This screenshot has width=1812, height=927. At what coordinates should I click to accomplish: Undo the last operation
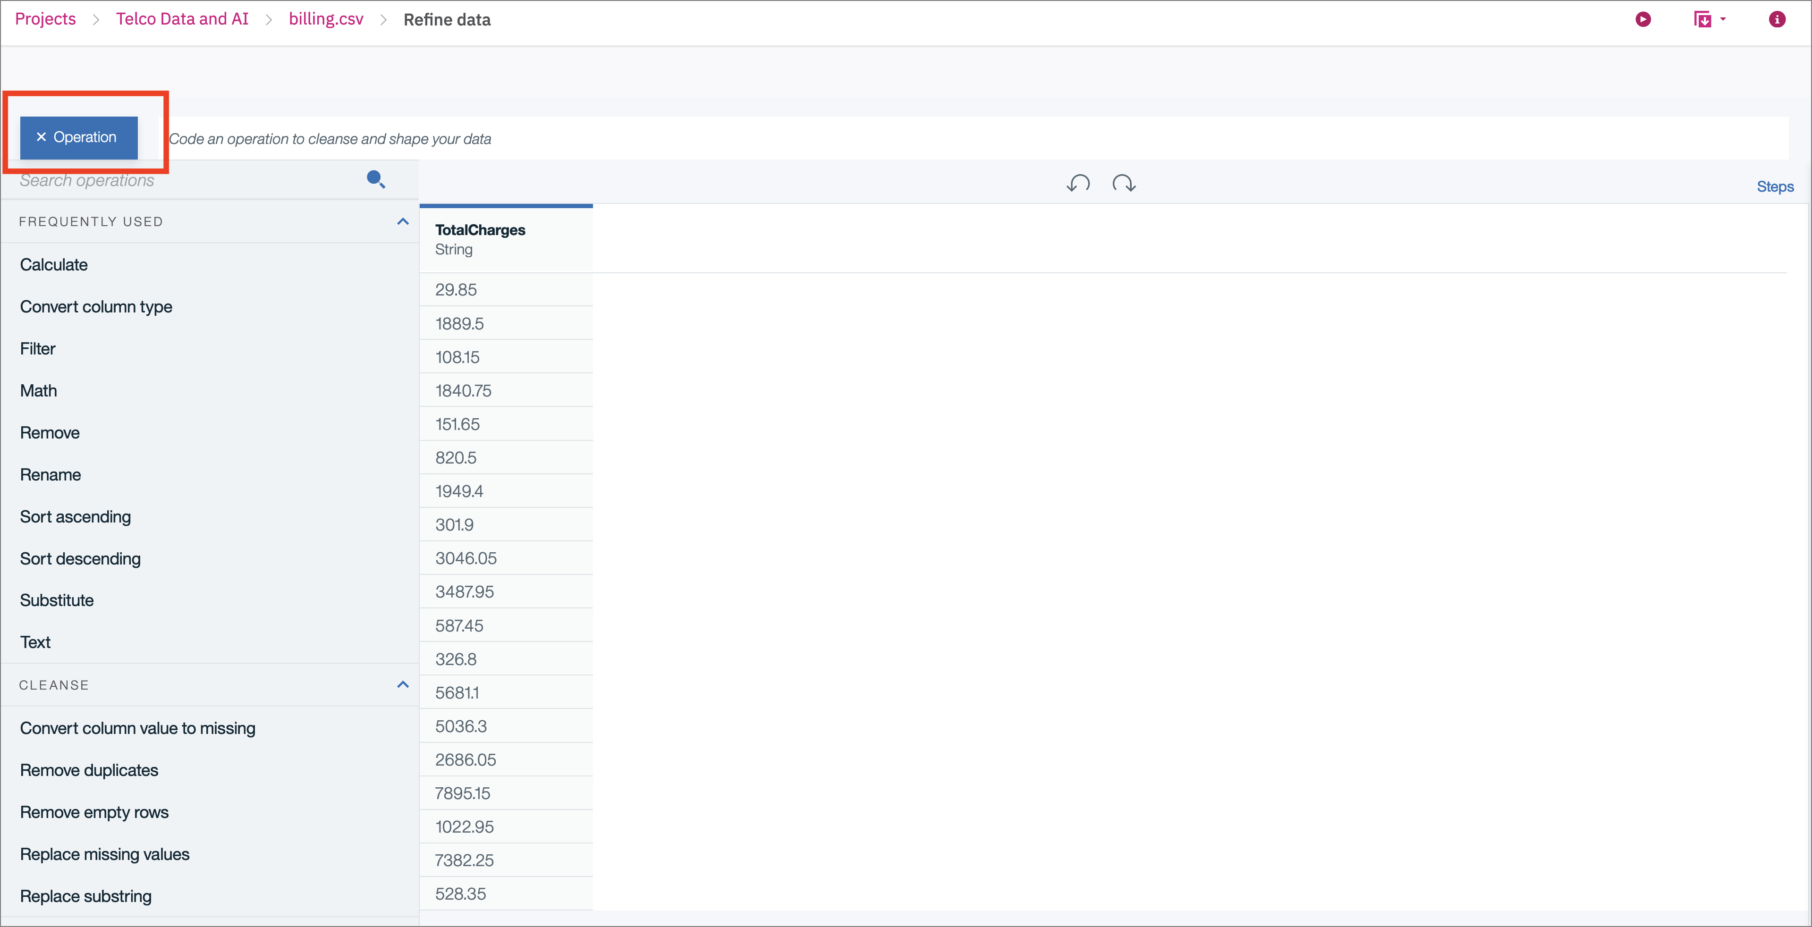tap(1078, 184)
